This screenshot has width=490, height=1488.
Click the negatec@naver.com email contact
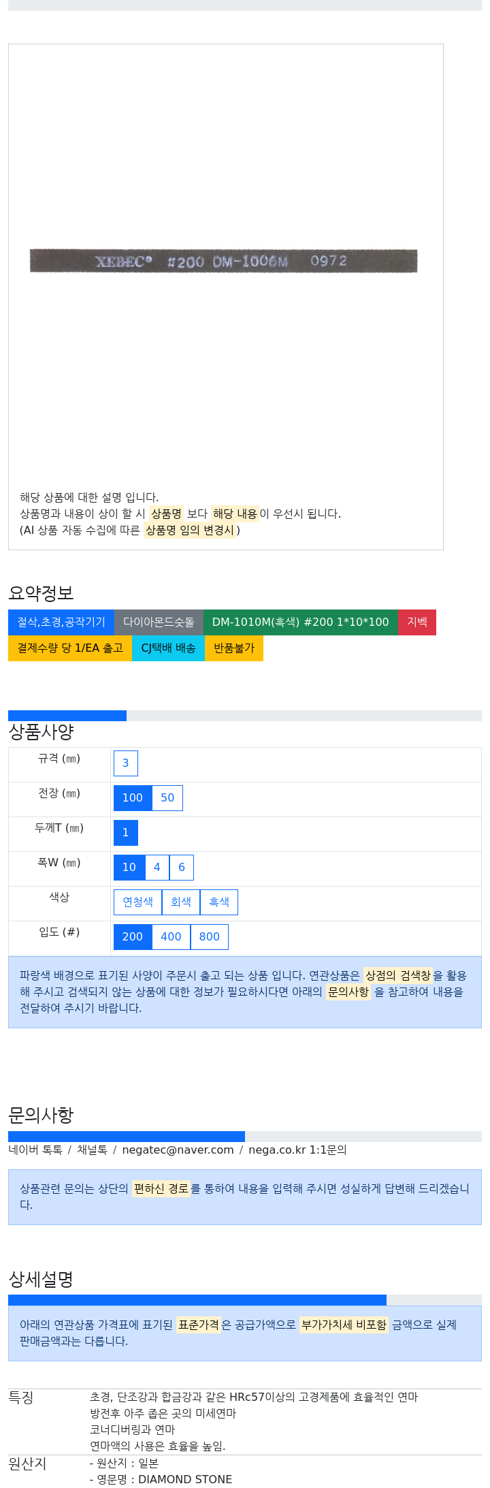pyautogui.click(x=178, y=1150)
